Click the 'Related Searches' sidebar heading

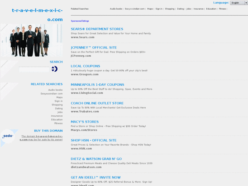pyautogui.click(x=47, y=84)
